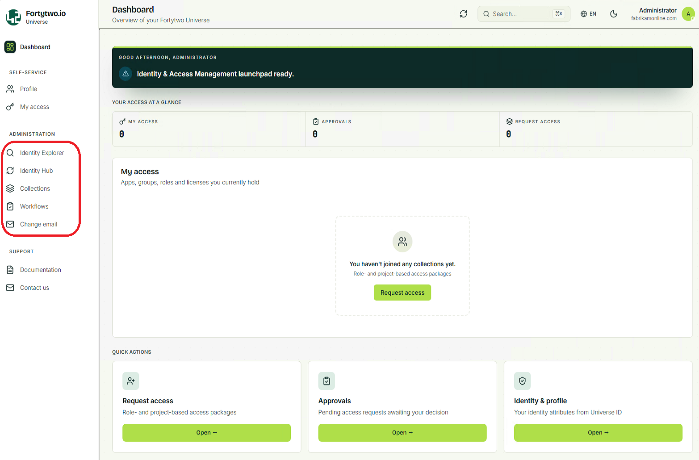Click Request access button in empty collections box

[x=402, y=293]
